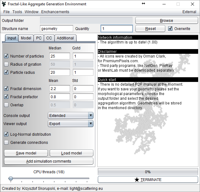The image size is (200, 192).
Task: Open the File menu
Action: 7,12
